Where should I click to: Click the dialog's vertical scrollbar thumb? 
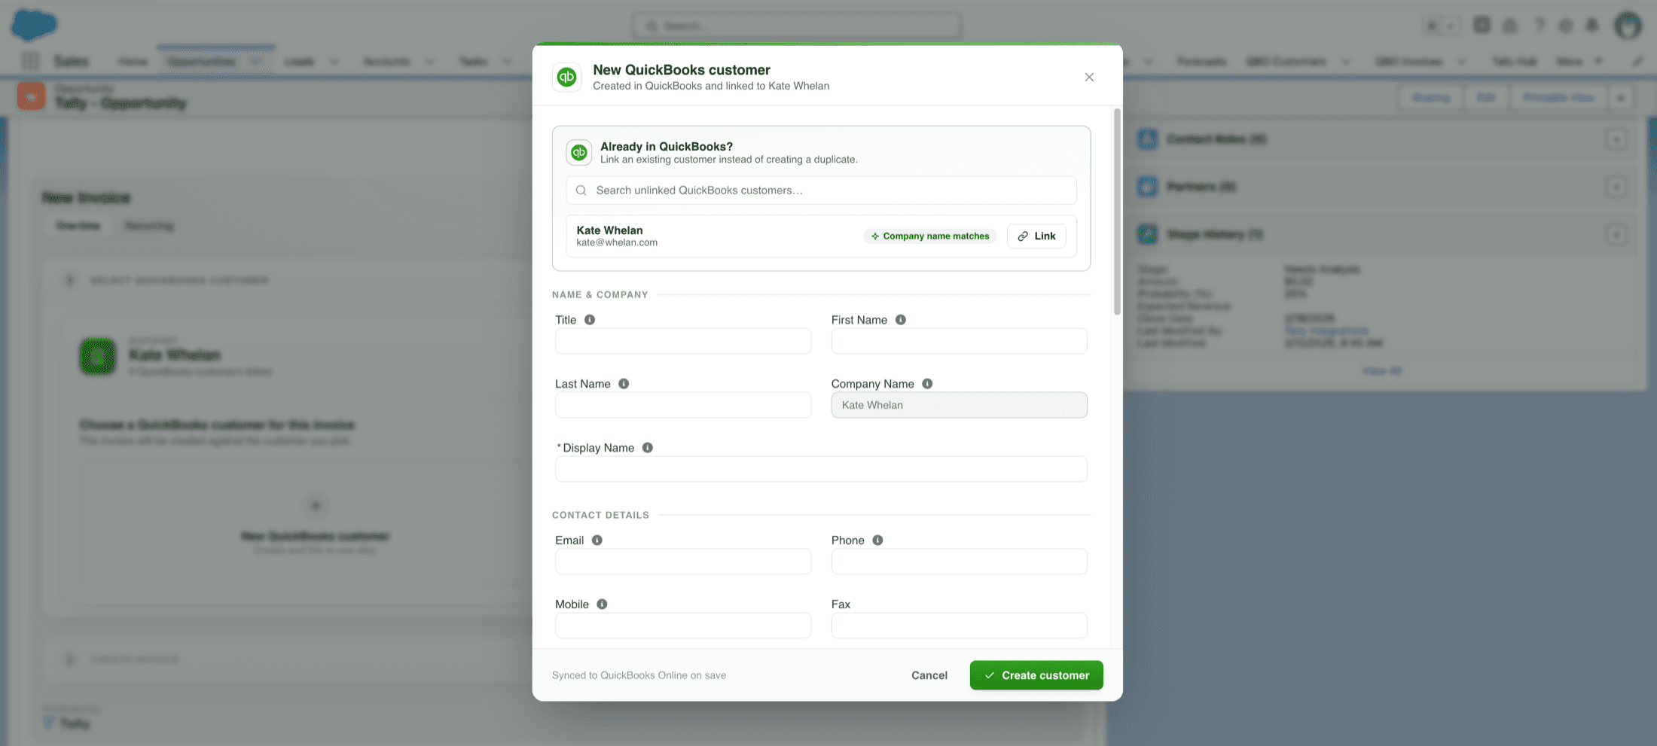(x=1117, y=212)
